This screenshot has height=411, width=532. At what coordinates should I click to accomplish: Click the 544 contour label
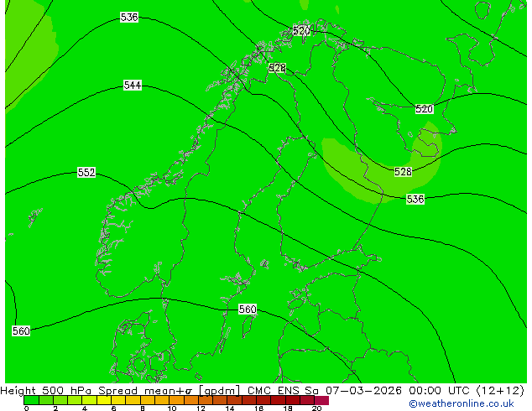(133, 85)
